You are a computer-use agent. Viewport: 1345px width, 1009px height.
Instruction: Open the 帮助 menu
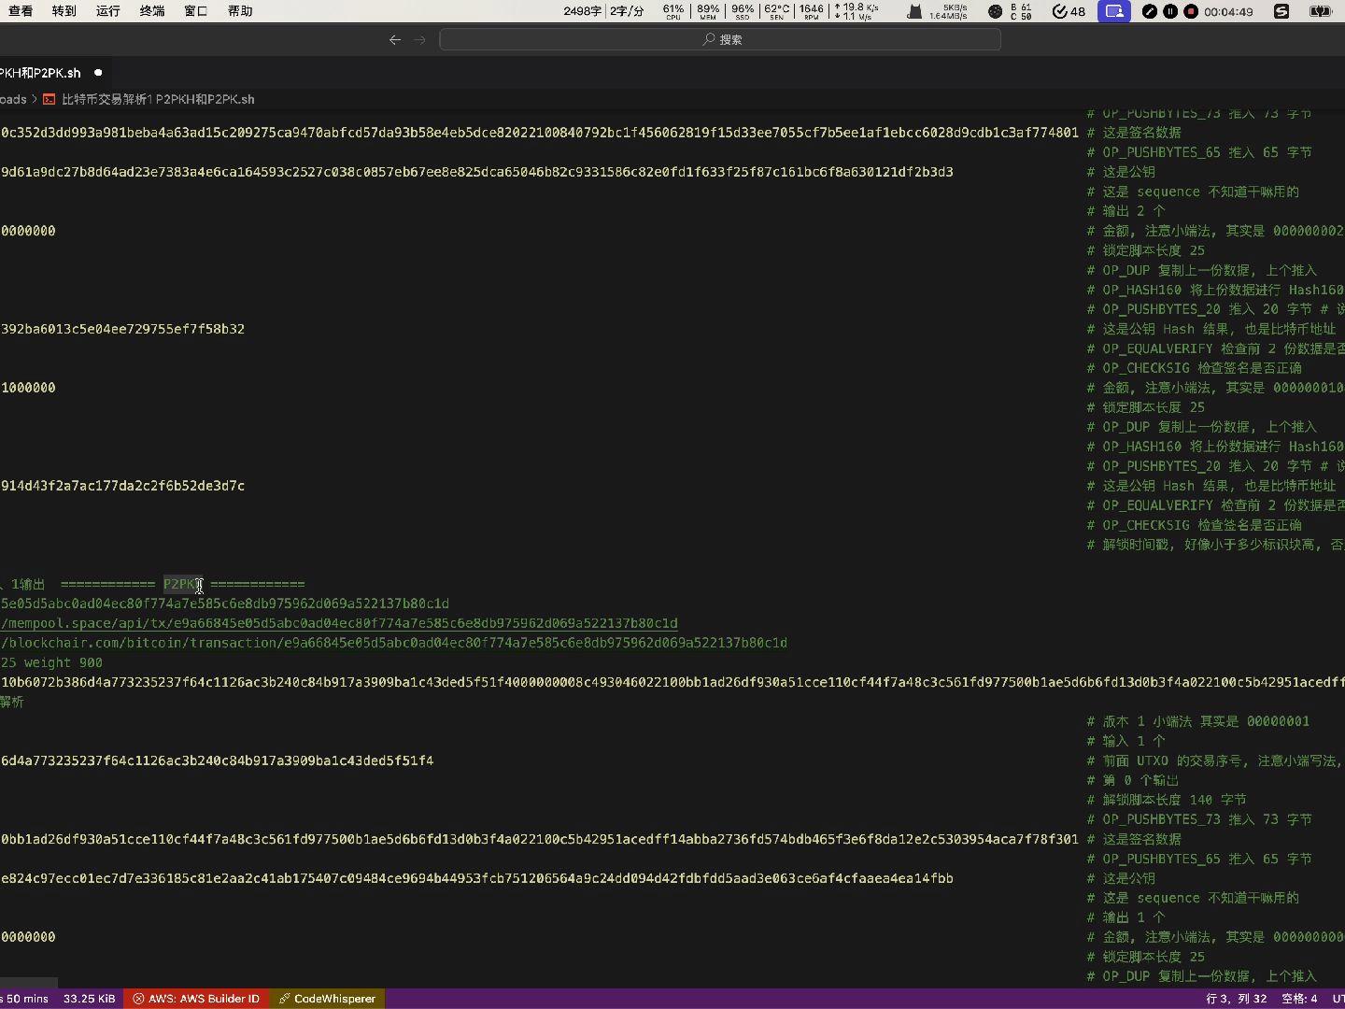(240, 11)
